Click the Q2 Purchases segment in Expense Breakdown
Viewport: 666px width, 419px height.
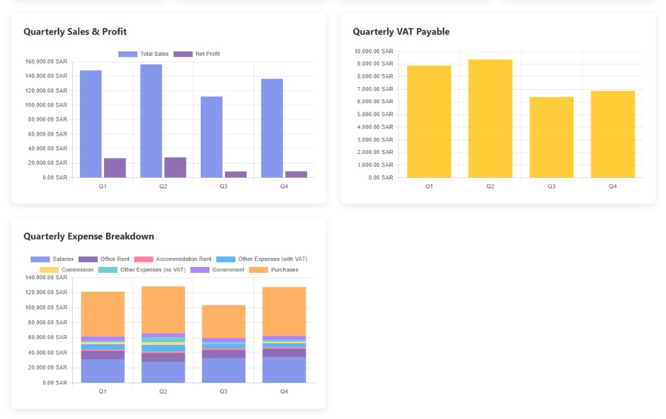pos(163,310)
